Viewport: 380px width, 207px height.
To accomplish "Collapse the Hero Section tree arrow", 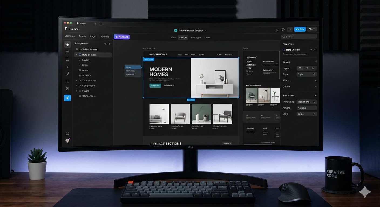I will pyautogui.click(x=77, y=55).
